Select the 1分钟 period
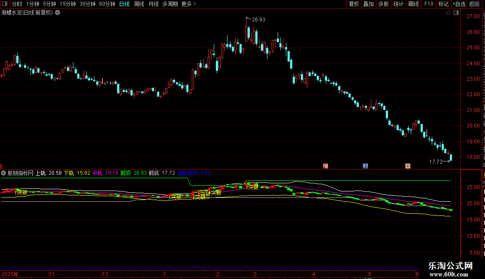Viewport: 485px width, 279px height. point(33,4)
